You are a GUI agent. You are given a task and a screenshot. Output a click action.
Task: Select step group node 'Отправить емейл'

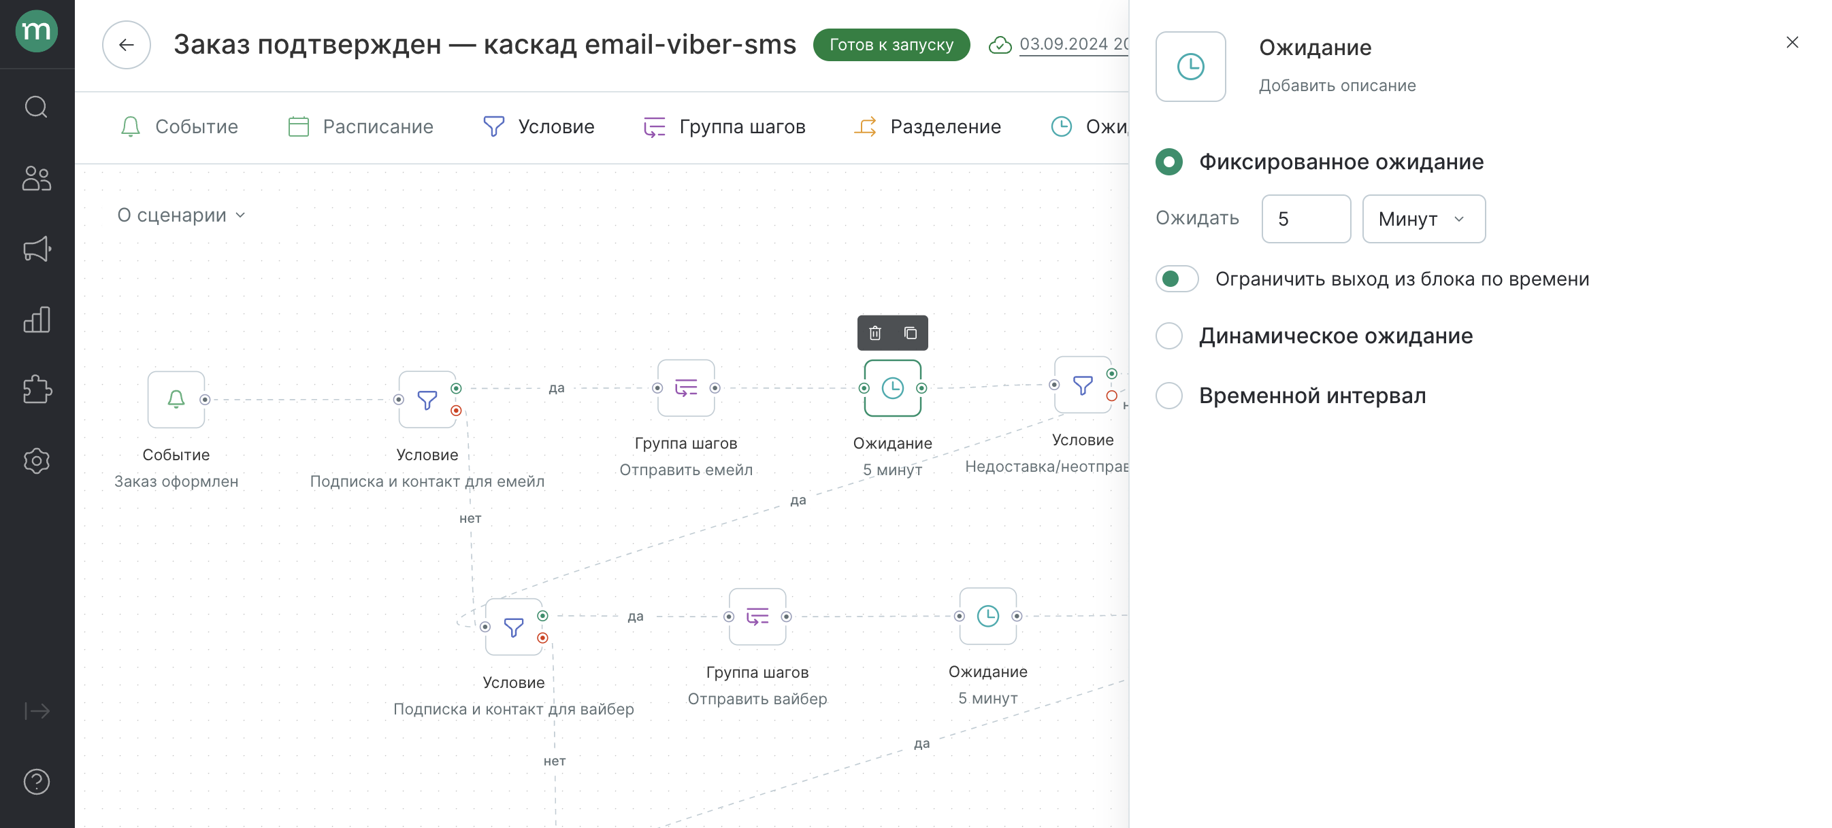tap(685, 387)
